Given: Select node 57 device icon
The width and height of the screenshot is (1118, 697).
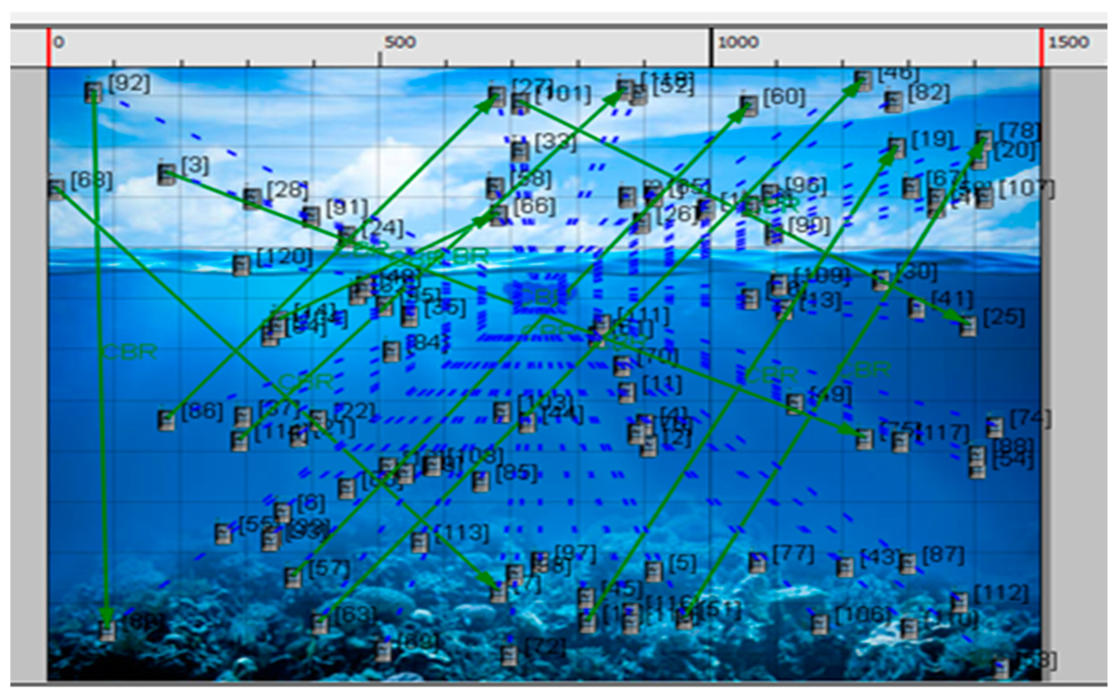Looking at the screenshot, I should click(293, 577).
